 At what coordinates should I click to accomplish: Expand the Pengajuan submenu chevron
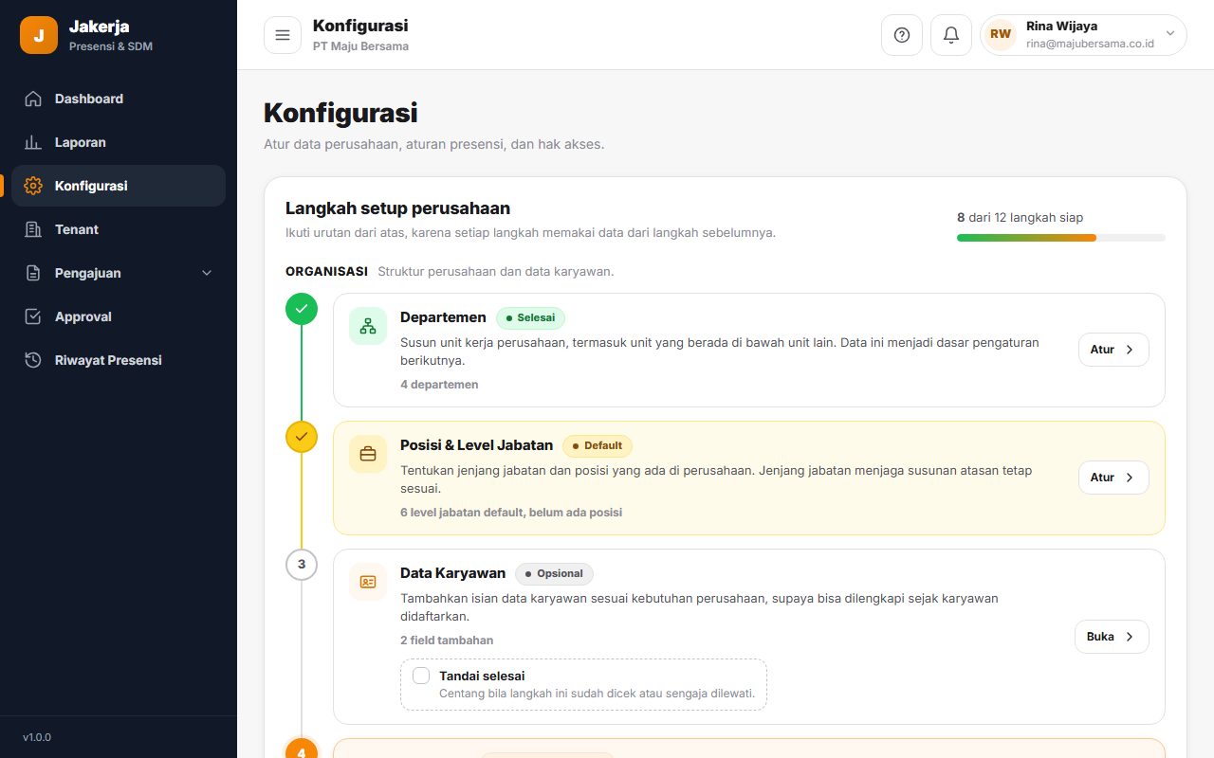pyautogui.click(x=208, y=273)
